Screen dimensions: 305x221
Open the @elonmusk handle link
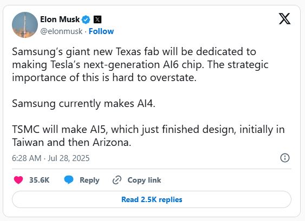click(61, 31)
